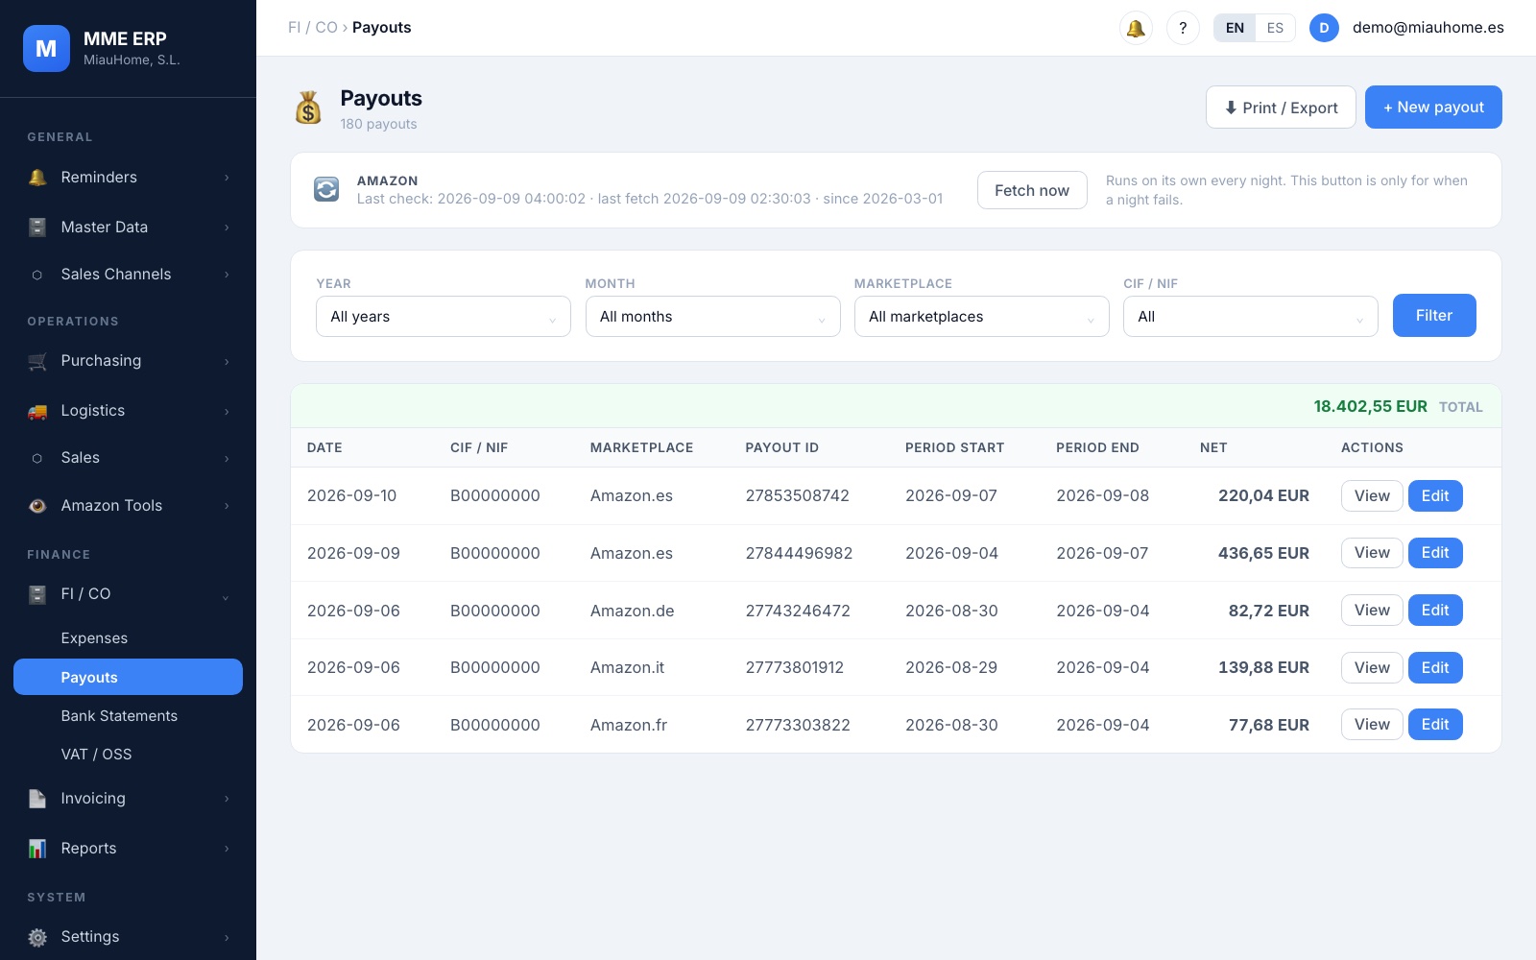This screenshot has height=960, width=1536.
Task: Expand Reports chevron
Action: [227, 849]
